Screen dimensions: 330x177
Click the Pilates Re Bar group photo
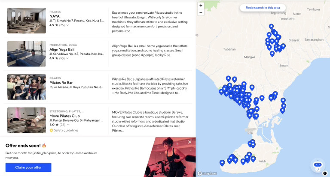(x=27, y=87)
